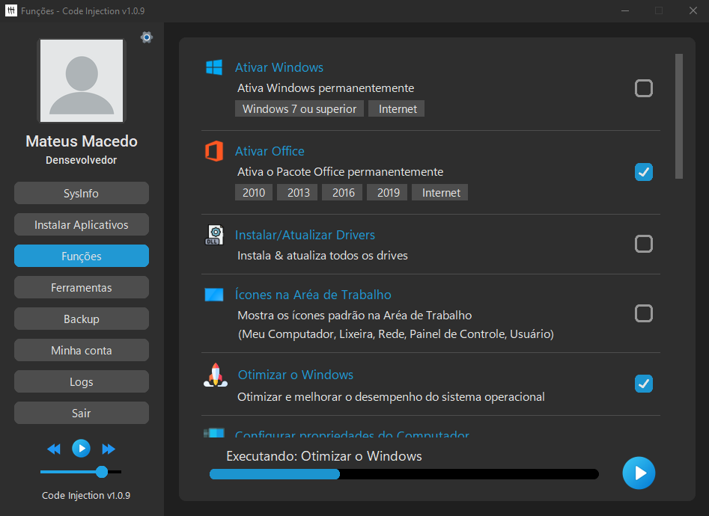709x516 pixels.
Task: Click the Ativar Office title link
Action: (270, 151)
